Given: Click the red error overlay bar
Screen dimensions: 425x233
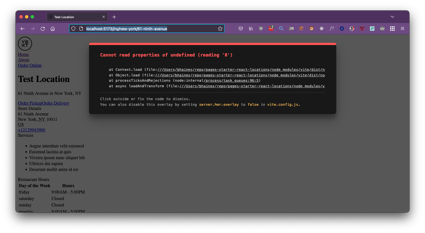Looking at the screenshot, I should click(x=212, y=44).
